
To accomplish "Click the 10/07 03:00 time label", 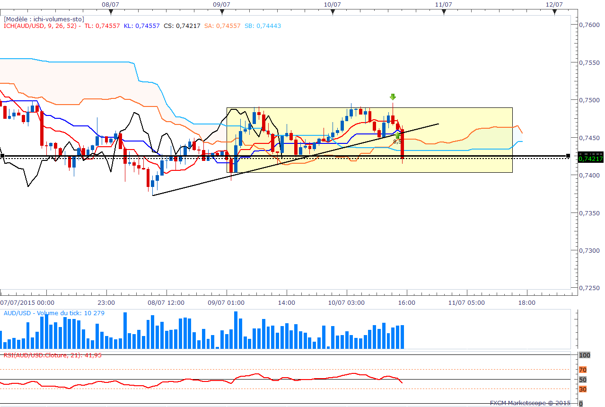I will tap(346, 302).
